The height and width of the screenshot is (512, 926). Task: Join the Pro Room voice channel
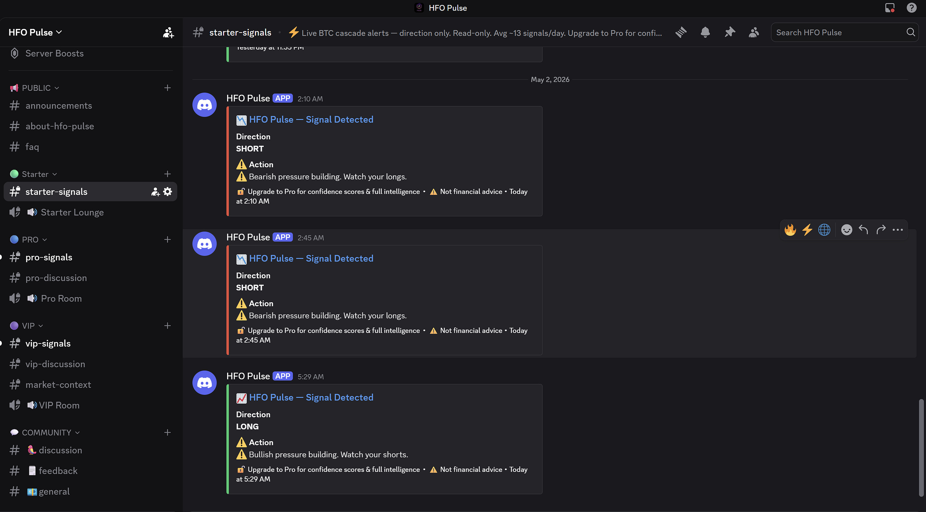[90, 299]
